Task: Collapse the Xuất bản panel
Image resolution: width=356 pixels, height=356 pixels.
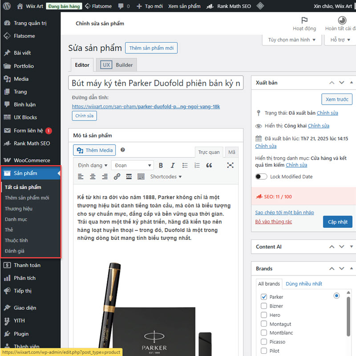Action: point(352,82)
